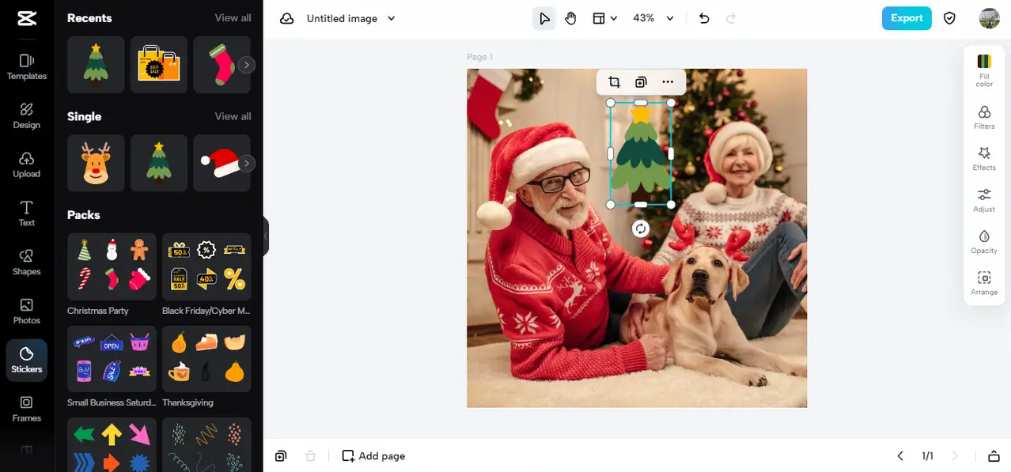Open more options for the sticker
1011x472 pixels.
[668, 81]
